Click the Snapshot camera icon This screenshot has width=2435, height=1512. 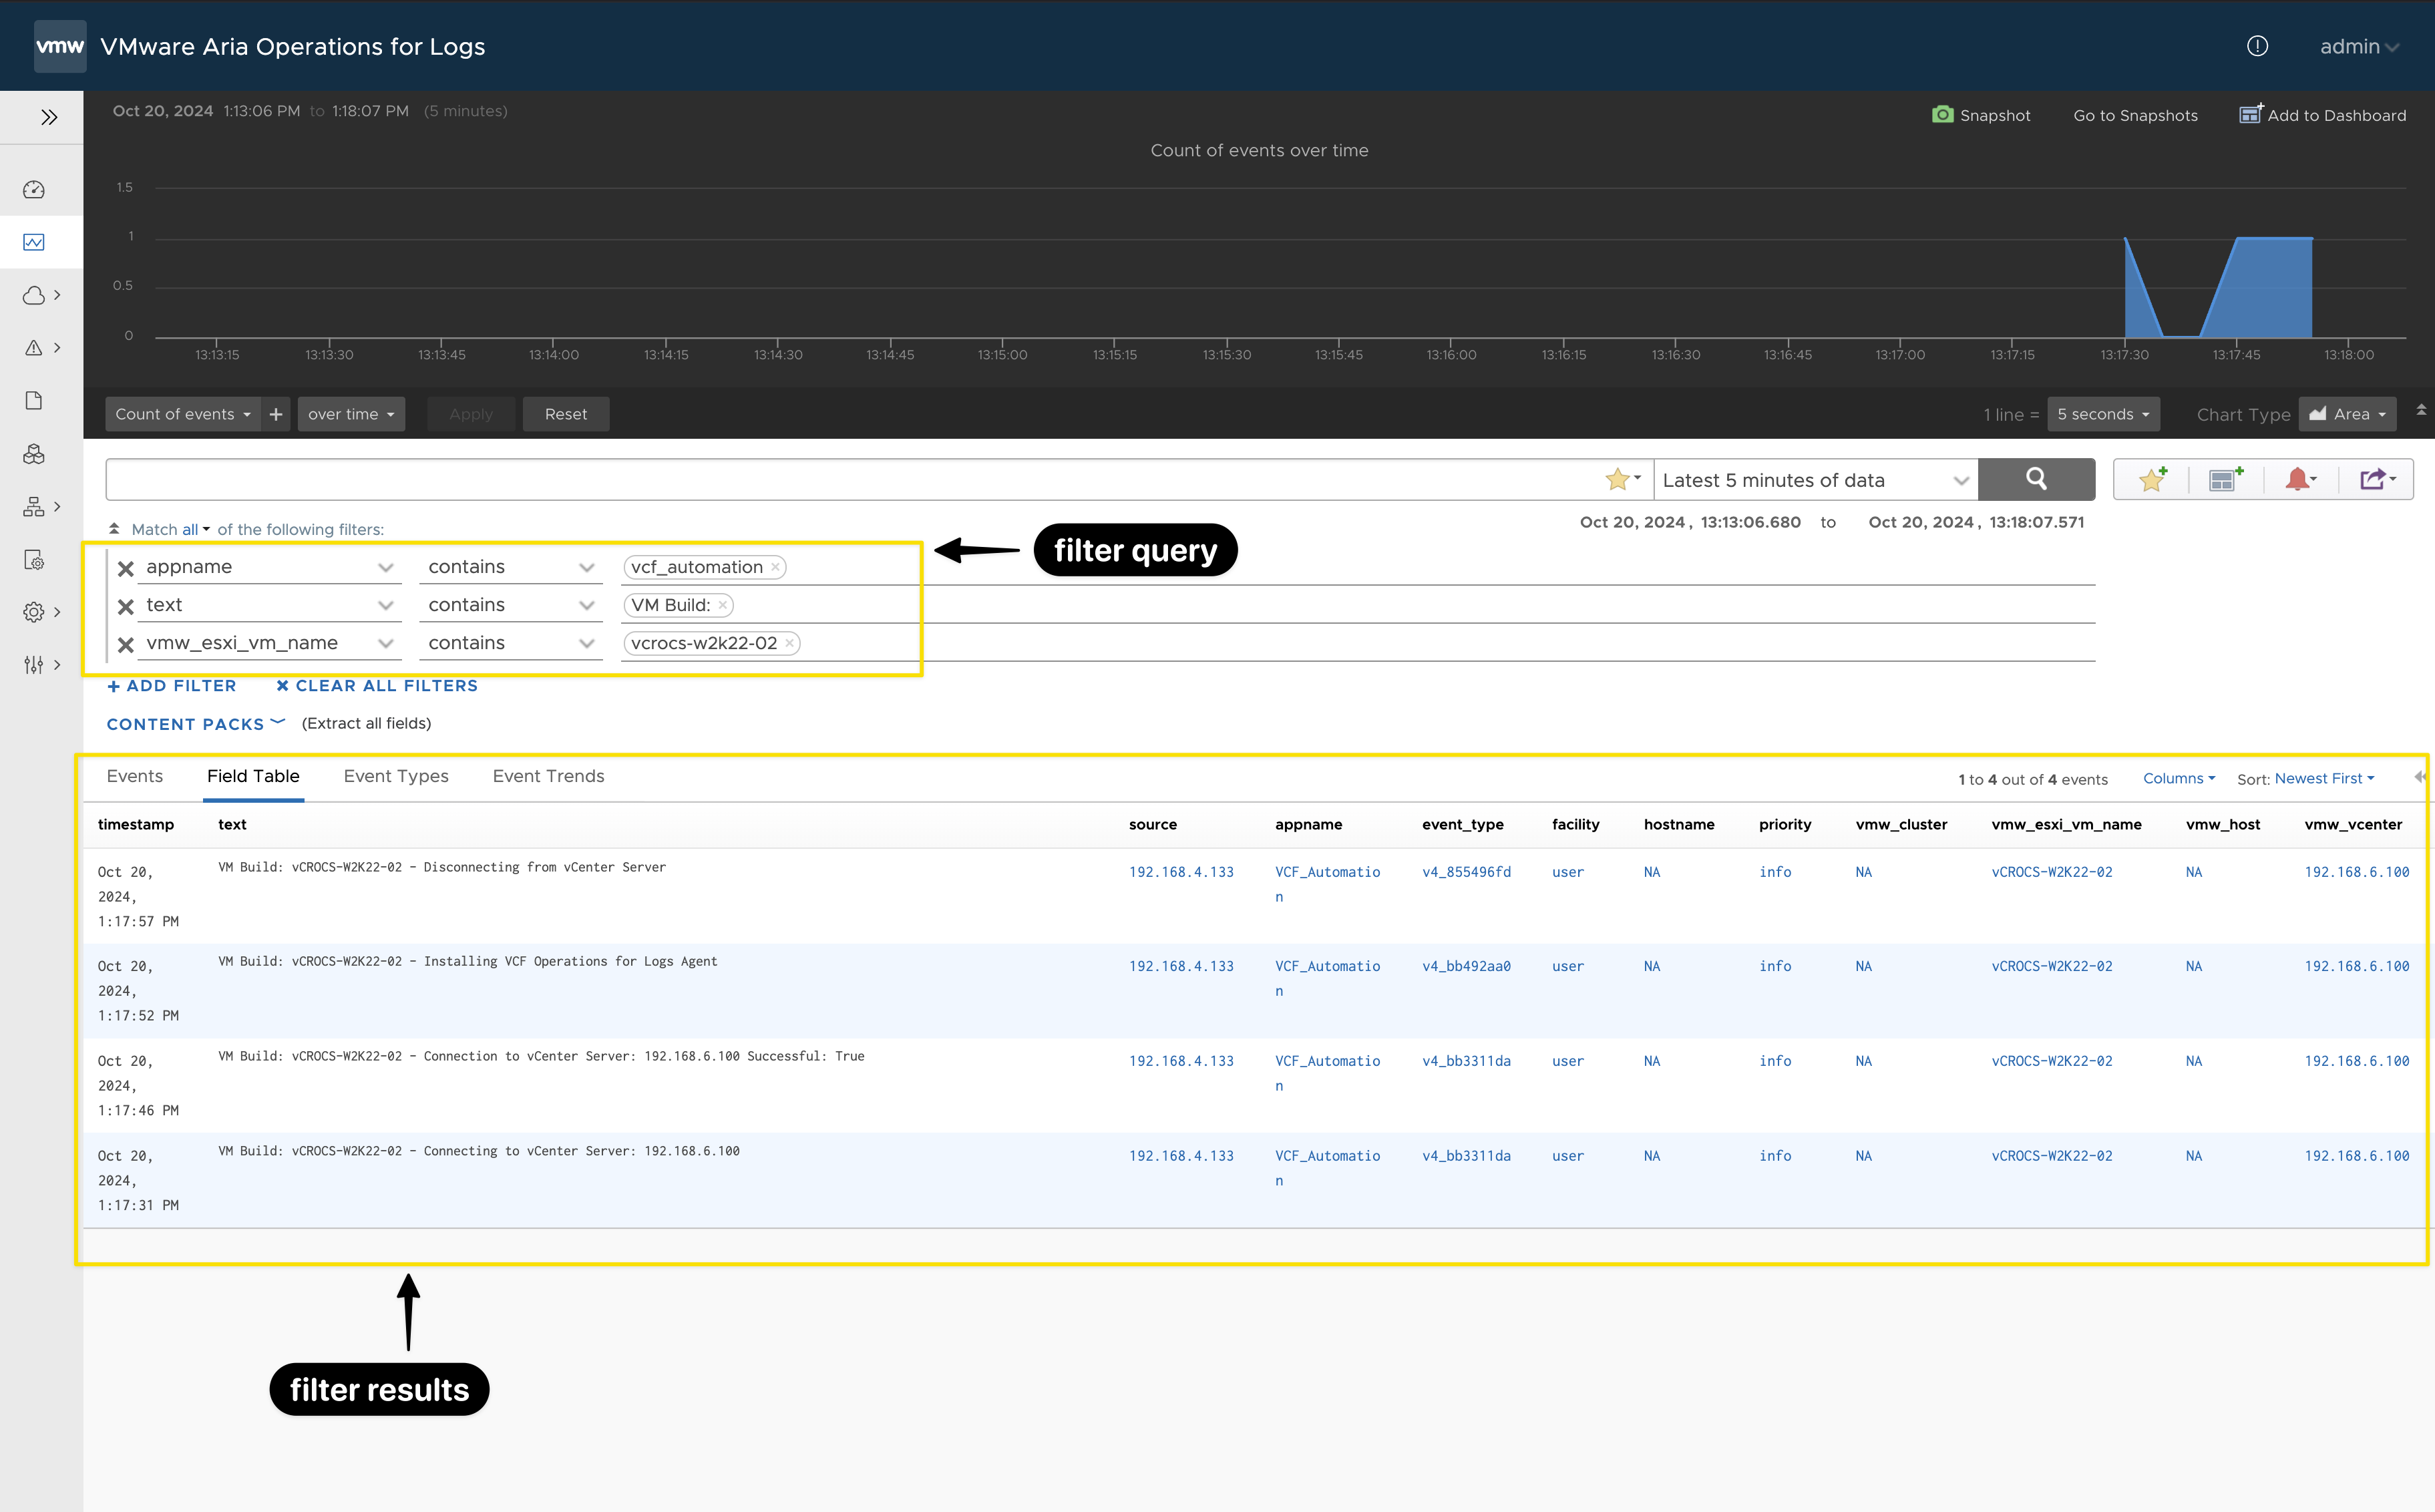(x=1941, y=115)
